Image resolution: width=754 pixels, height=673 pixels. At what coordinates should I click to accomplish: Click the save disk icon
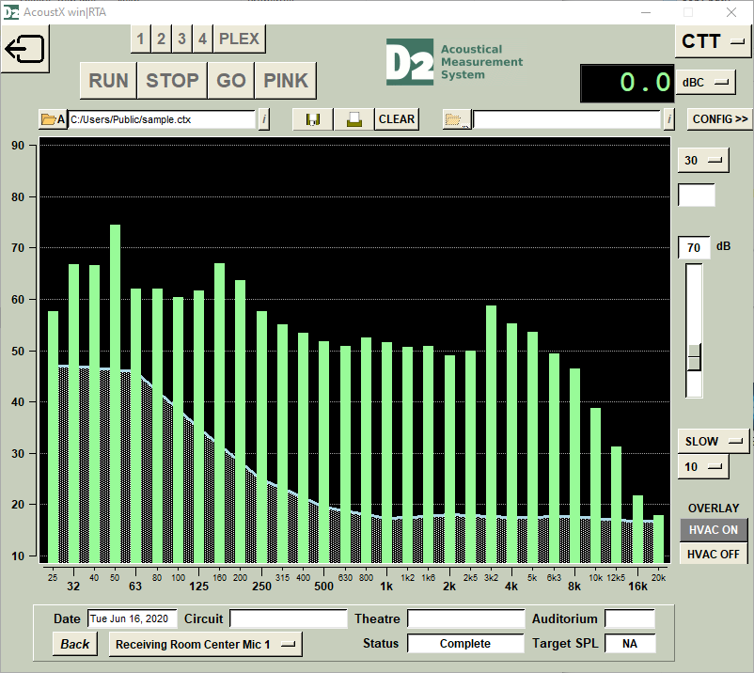tap(313, 119)
